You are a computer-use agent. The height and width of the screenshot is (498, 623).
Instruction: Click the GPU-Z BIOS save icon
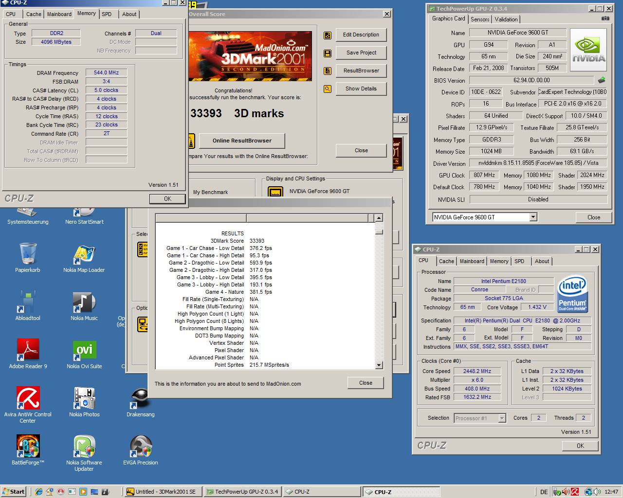(x=602, y=80)
